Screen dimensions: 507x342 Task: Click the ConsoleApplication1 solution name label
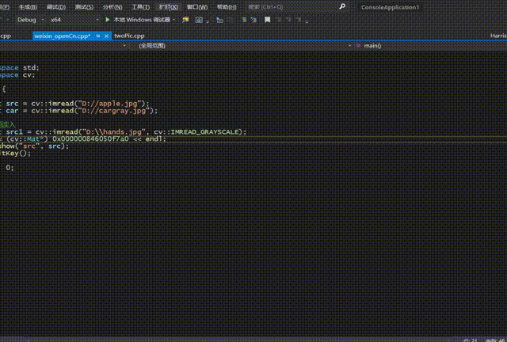point(390,6)
